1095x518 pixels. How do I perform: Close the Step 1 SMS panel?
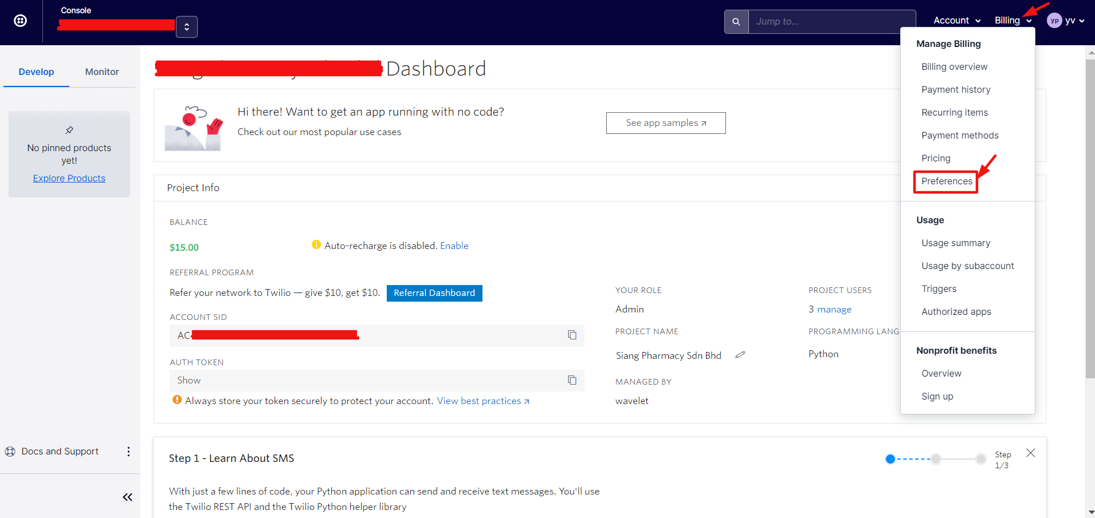(1031, 453)
